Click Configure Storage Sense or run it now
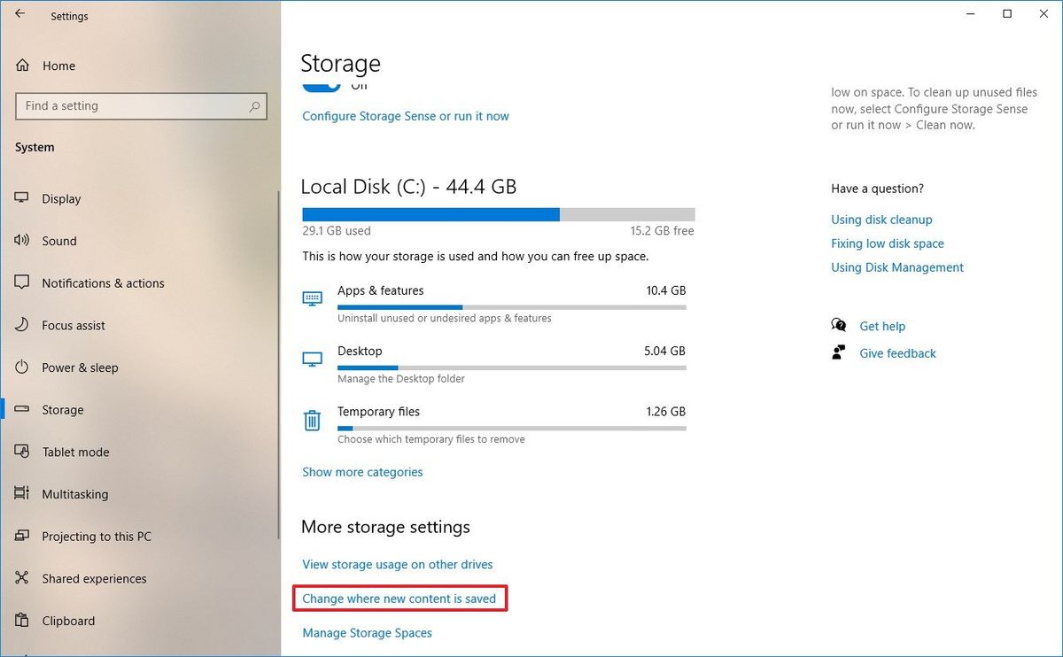Screen dimensions: 1063x657 click(x=405, y=116)
